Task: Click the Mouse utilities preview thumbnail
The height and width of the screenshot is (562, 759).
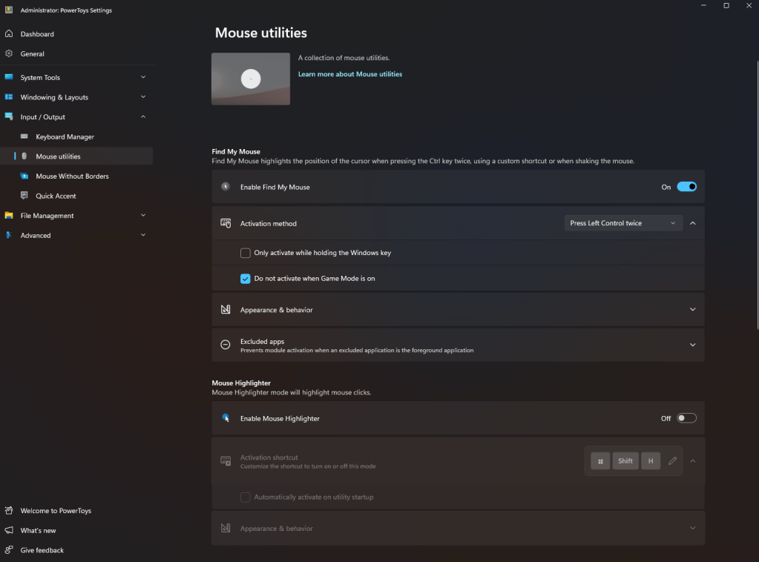Action: 251,79
